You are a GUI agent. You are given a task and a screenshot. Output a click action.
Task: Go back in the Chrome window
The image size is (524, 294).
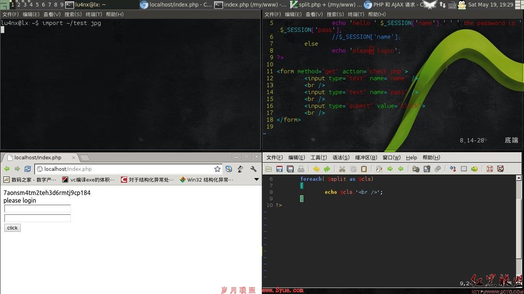[x=7, y=169]
